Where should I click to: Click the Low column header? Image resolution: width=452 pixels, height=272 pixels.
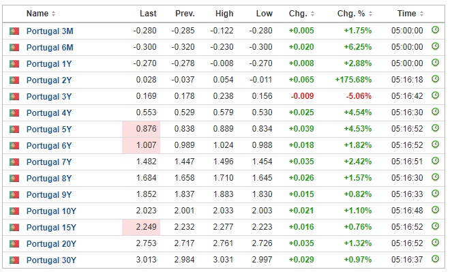tap(264, 14)
